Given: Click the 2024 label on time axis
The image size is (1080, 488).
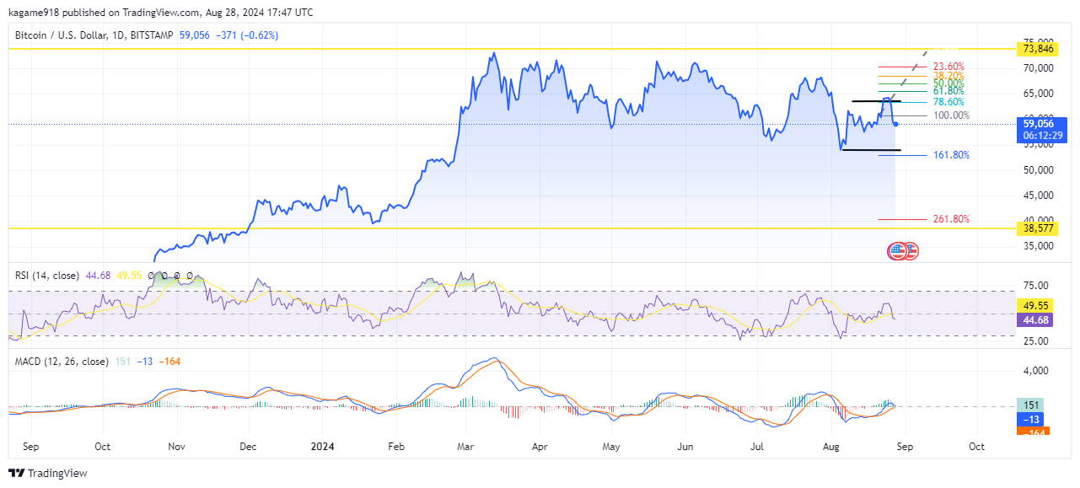Looking at the screenshot, I should [324, 445].
